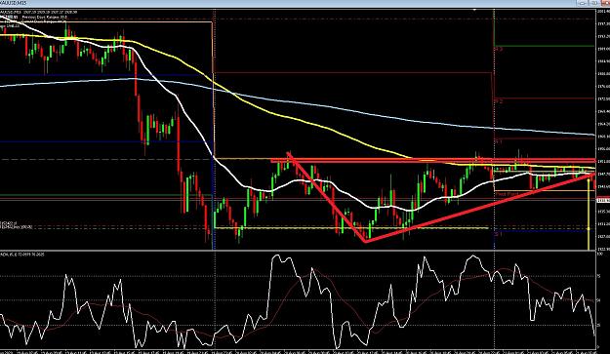The width and height of the screenshot is (610, 354).
Task: Click the price scale on the right edge
Action: click(x=602, y=130)
